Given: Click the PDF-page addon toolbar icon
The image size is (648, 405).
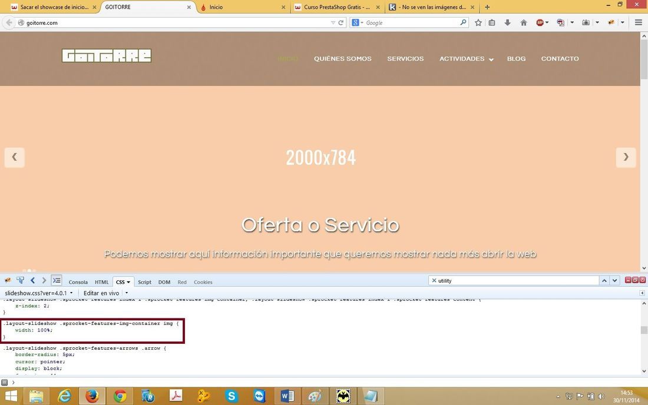Looking at the screenshot, I should [561, 23].
